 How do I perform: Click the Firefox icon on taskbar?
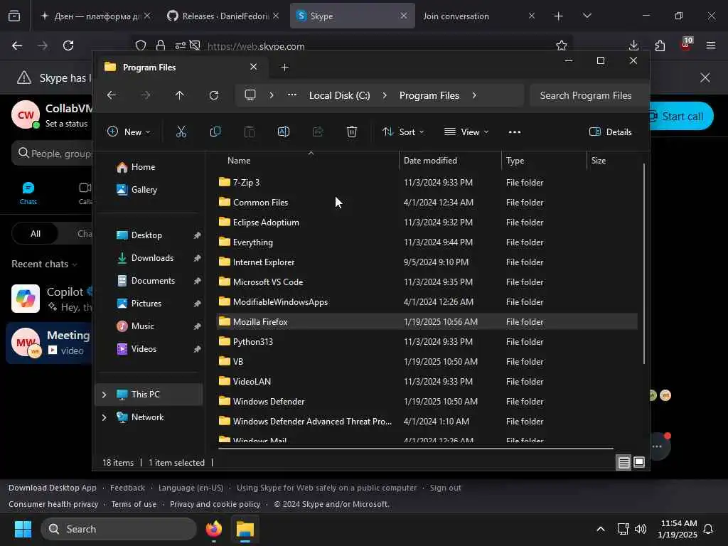point(213,529)
